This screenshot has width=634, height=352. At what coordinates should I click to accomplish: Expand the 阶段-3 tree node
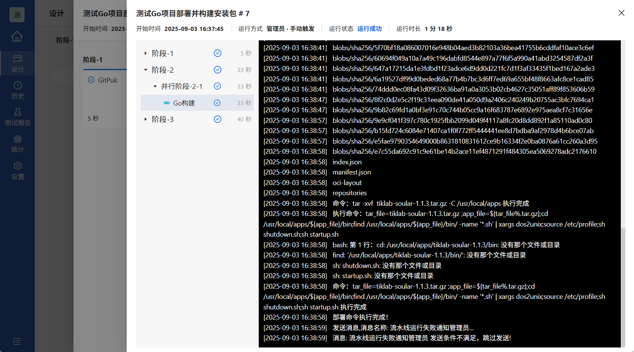pyautogui.click(x=146, y=119)
